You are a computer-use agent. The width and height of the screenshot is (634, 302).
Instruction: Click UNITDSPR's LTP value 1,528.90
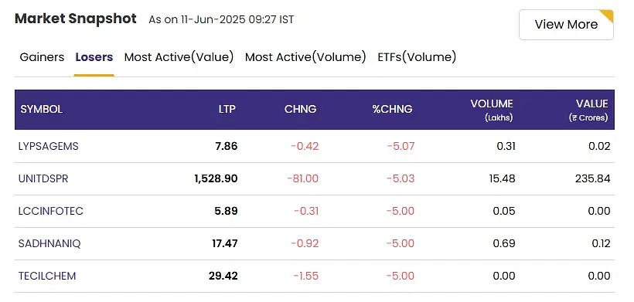(216, 178)
